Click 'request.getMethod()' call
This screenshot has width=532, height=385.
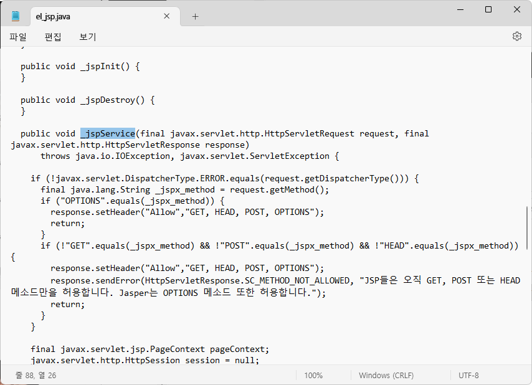279,189
